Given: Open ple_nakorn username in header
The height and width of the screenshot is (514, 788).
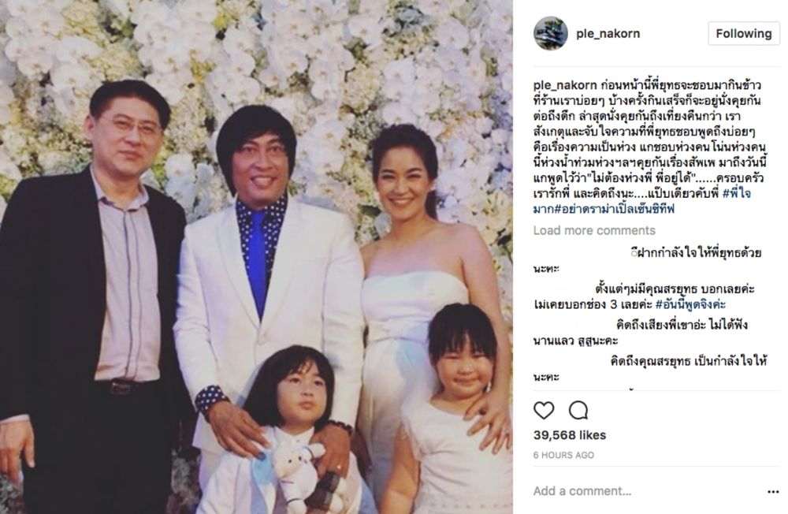Looking at the screenshot, I should (x=608, y=34).
